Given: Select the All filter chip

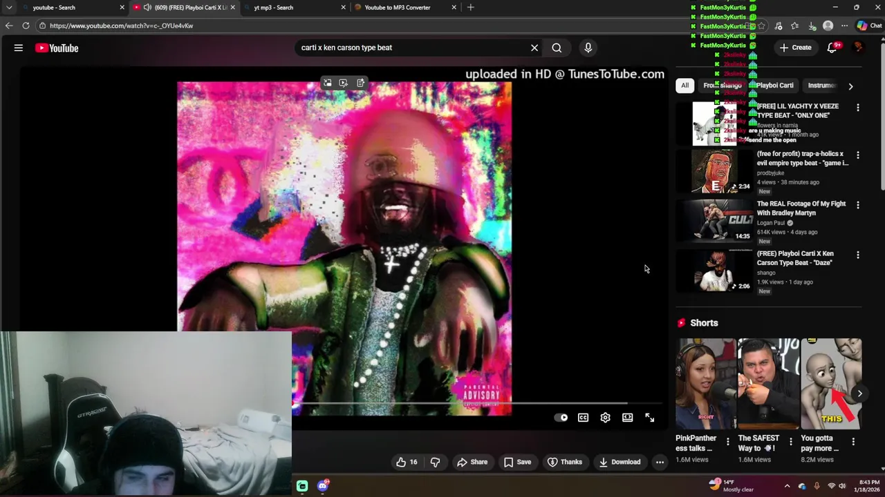Looking at the screenshot, I should pyautogui.click(x=684, y=86).
